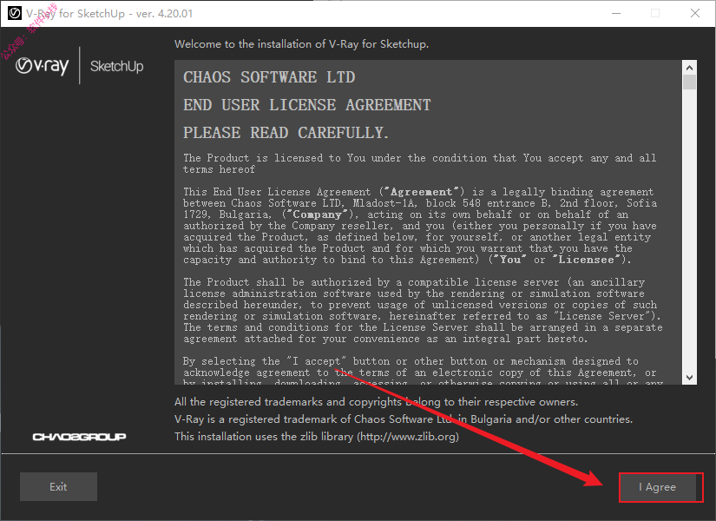716x521 pixels.
Task: Exit the V-Ray installer
Action: (58, 487)
